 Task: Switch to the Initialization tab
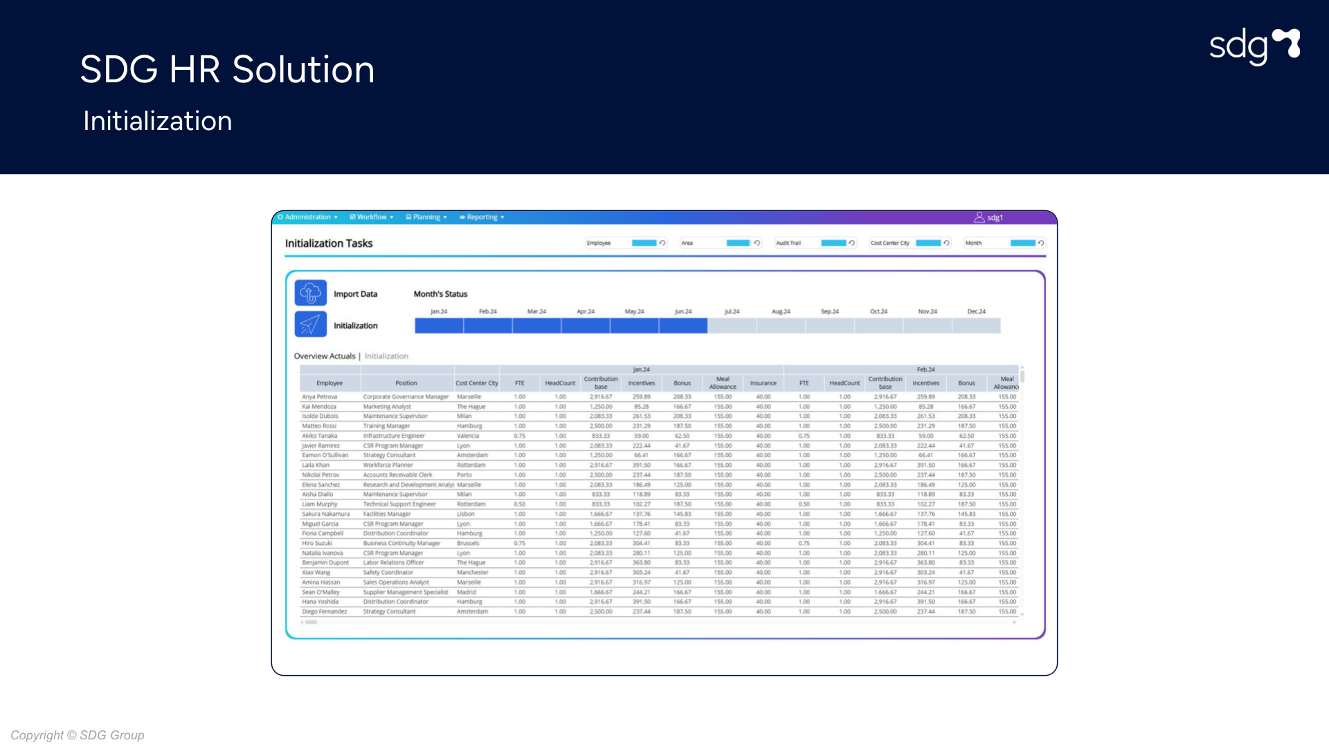[x=386, y=356]
